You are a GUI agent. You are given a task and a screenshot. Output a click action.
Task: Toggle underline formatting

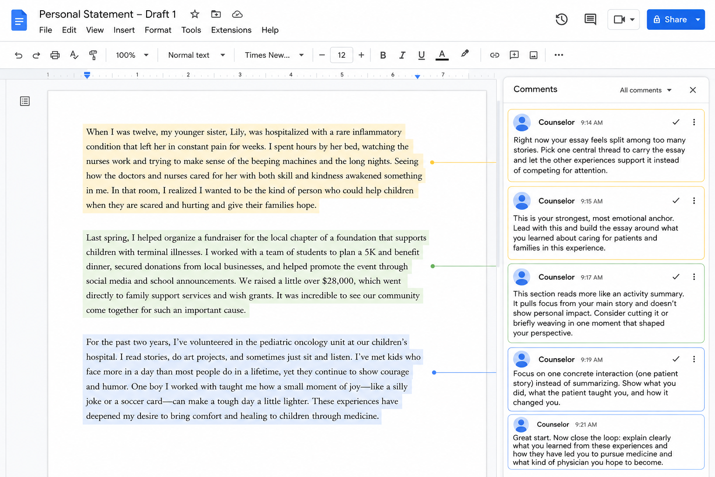click(x=421, y=55)
